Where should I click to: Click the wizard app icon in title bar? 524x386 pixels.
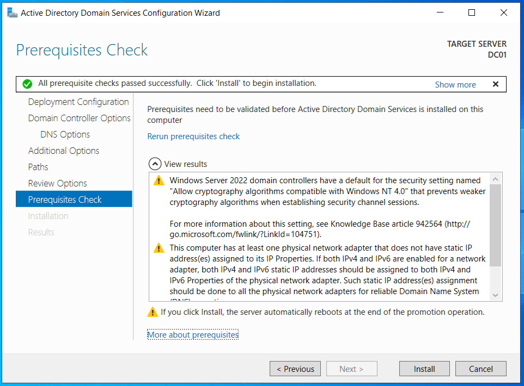tap(11, 13)
